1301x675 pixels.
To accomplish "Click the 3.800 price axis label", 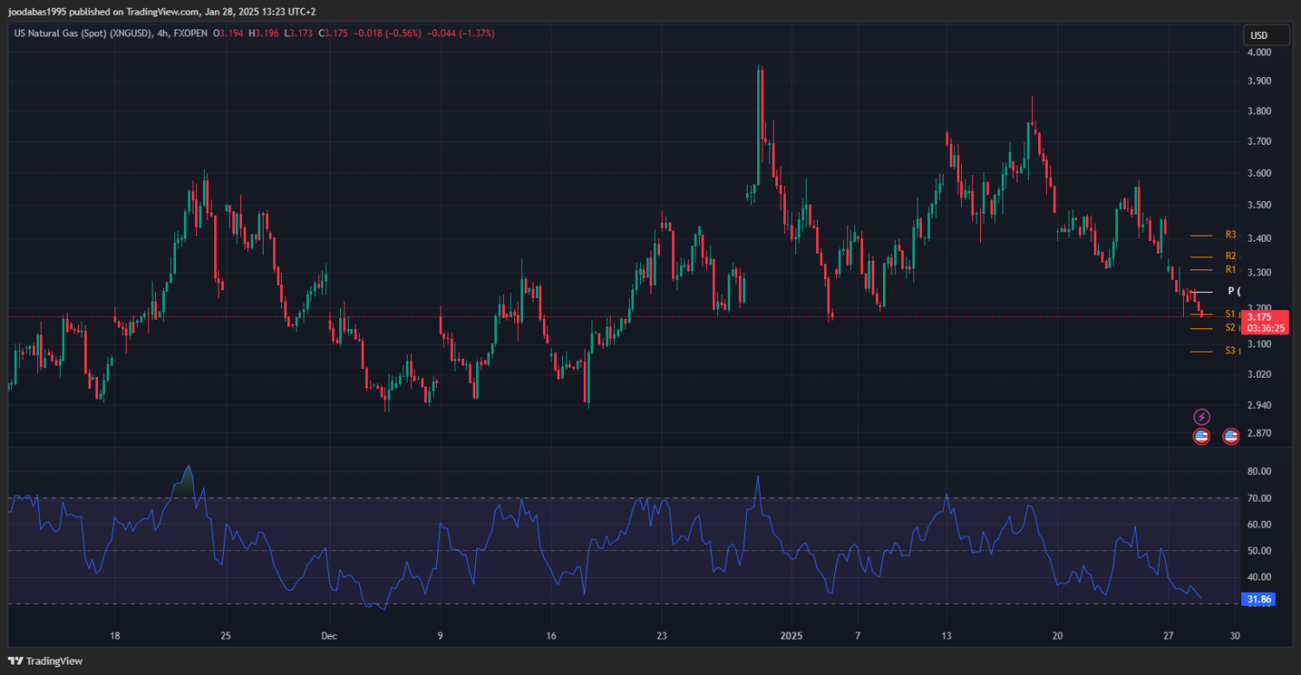I will (1259, 112).
